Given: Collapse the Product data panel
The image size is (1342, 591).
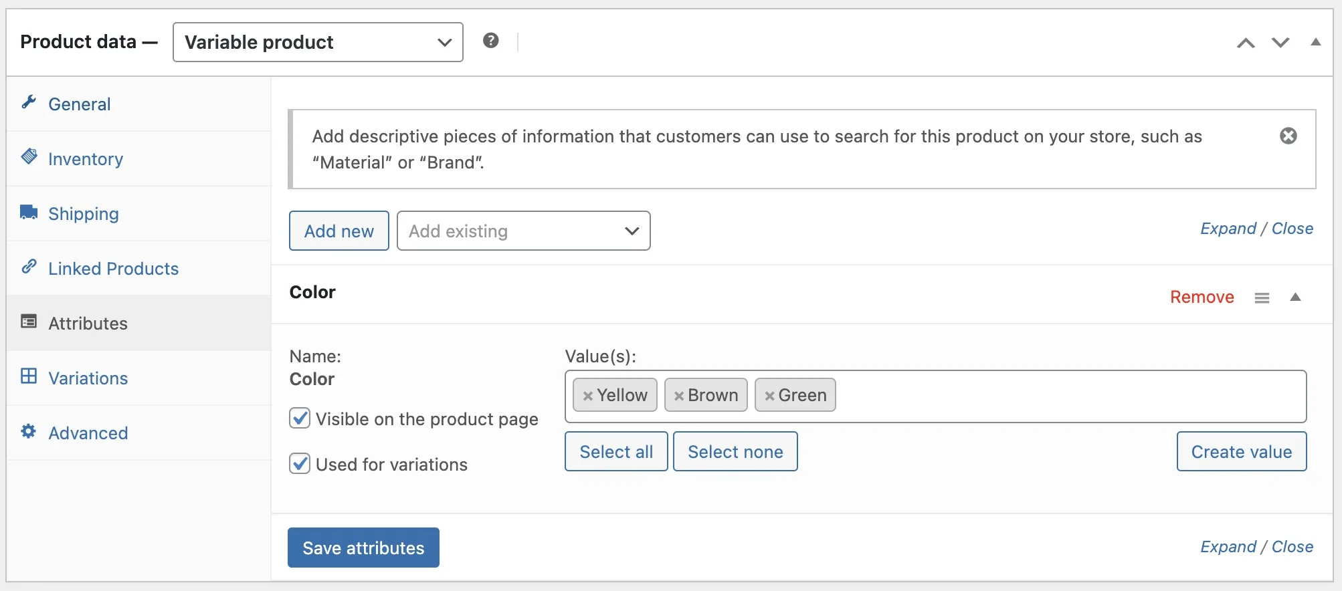Looking at the screenshot, I should coord(1315,42).
